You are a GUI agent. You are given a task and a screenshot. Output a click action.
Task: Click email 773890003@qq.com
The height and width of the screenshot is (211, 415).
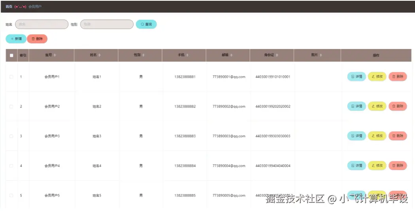229,136
